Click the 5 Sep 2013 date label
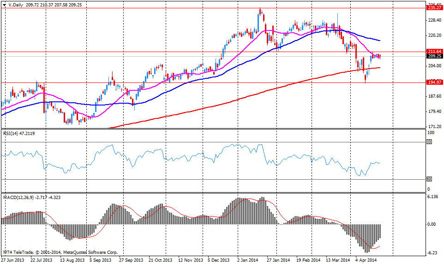Viewport: 444px width, 264px height. click(x=100, y=260)
